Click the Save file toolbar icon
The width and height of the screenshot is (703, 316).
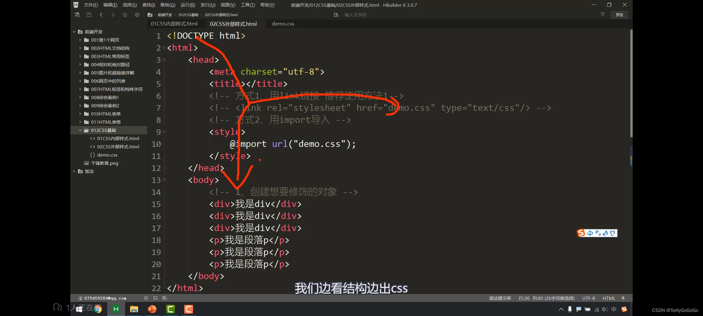pos(89,15)
